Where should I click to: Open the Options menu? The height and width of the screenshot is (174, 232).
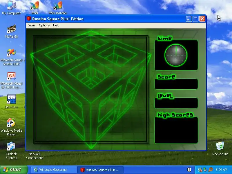[x=44, y=25]
